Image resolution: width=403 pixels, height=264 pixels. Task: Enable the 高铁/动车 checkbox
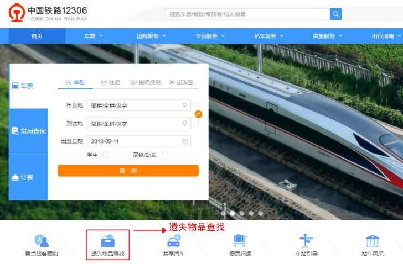pos(165,155)
